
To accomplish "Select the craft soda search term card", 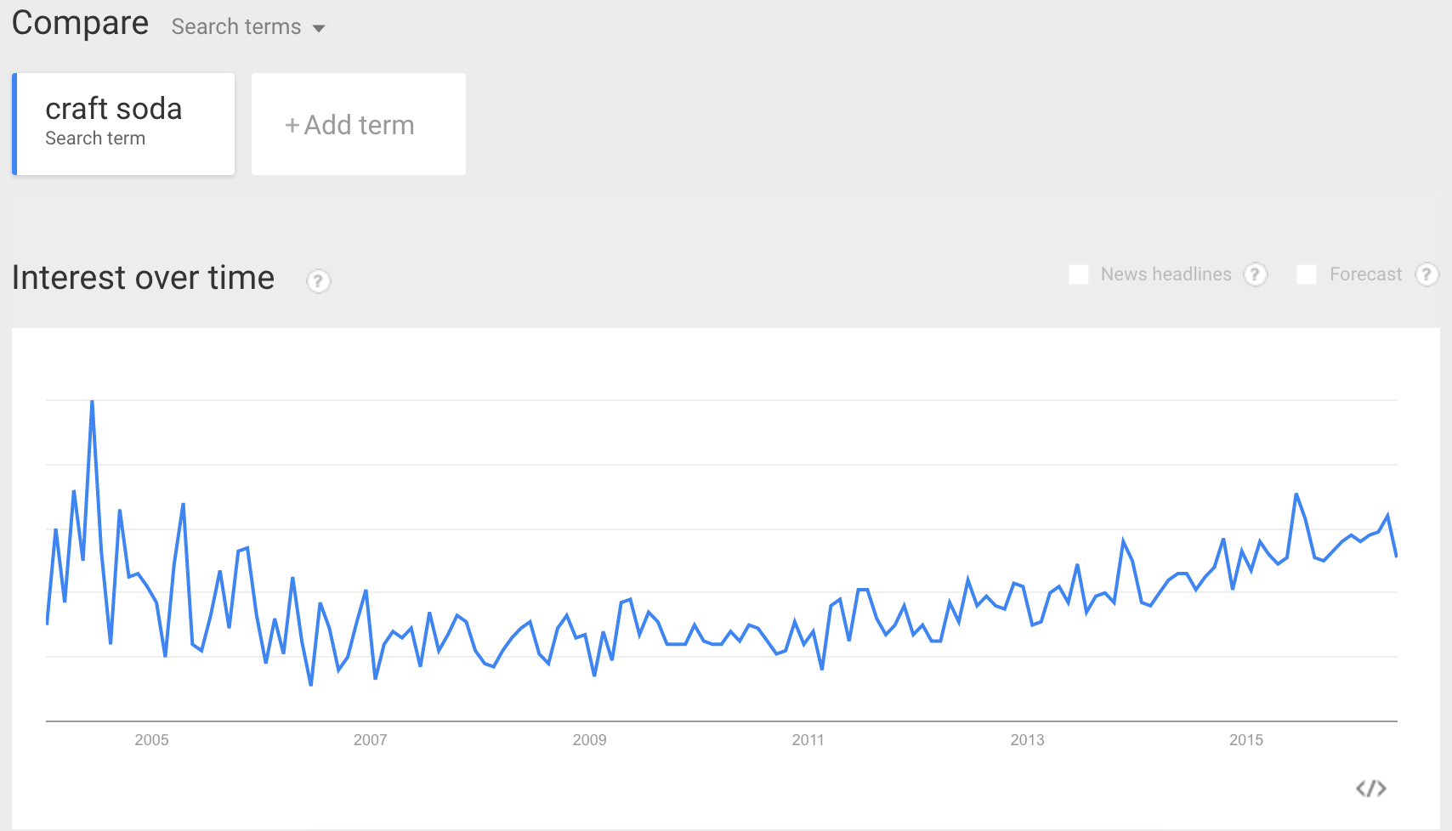I will [x=124, y=124].
